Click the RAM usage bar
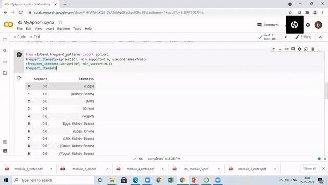Image resolution: width=328 pixels, height=185 pixels. pyautogui.click(x=277, y=35)
